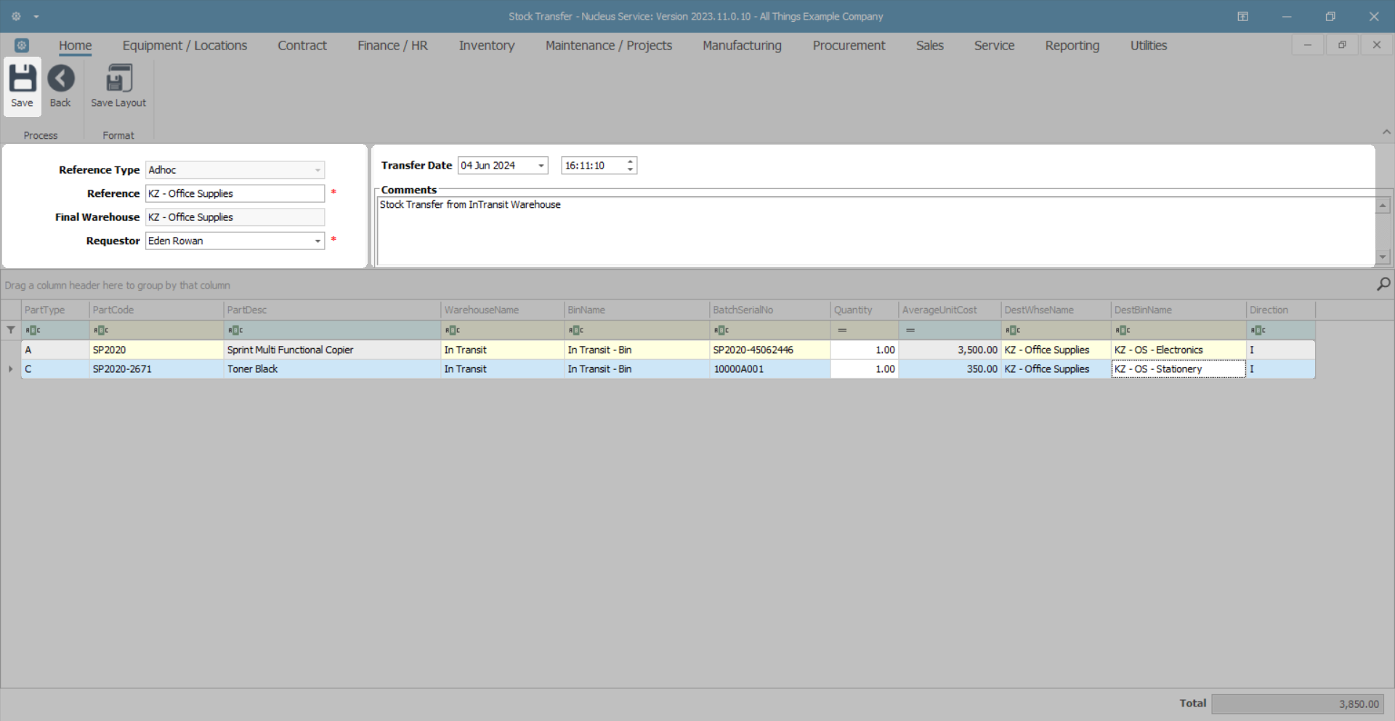Viewport: 1395px width, 721px height.
Task: Open the Procurement tab
Action: point(849,45)
